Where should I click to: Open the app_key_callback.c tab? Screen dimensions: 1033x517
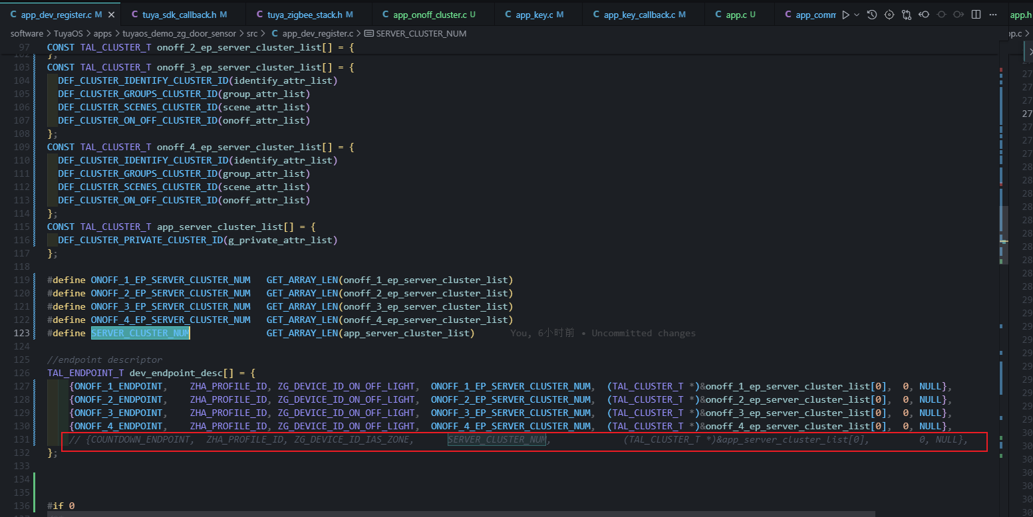tap(643, 15)
